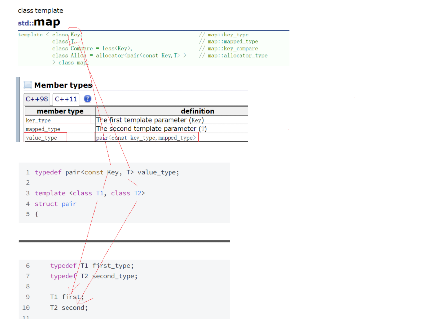The width and height of the screenshot is (445, 319).
Task: Switch to the C++11 tab
Action: [x=66, y=99]
